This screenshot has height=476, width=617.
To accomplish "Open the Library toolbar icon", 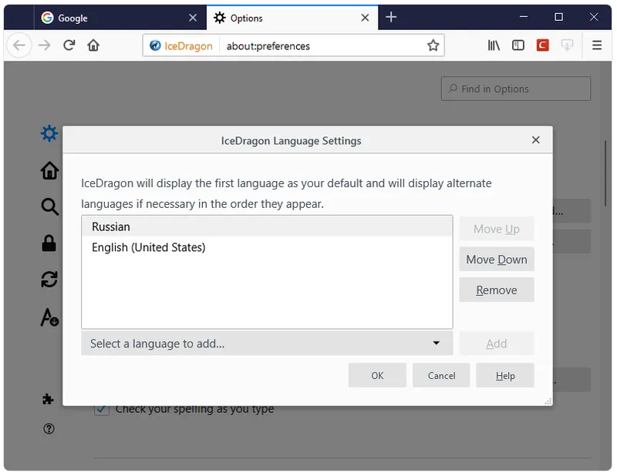I will coord(494,45).
